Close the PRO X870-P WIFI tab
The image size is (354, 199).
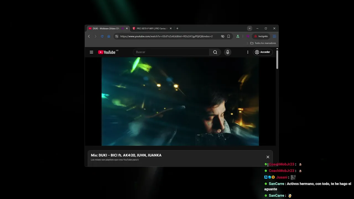coord(171,28)
